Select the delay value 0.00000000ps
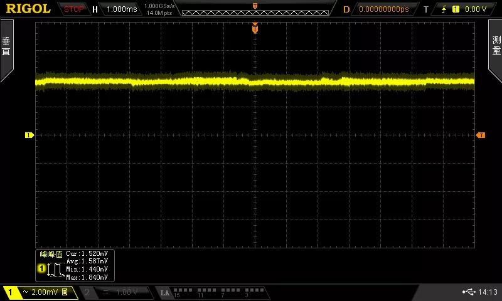 coord(384,9)
